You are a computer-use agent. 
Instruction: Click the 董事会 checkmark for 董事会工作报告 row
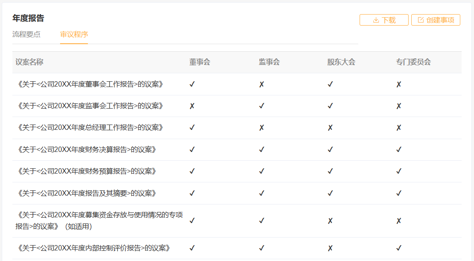(192, 84)
